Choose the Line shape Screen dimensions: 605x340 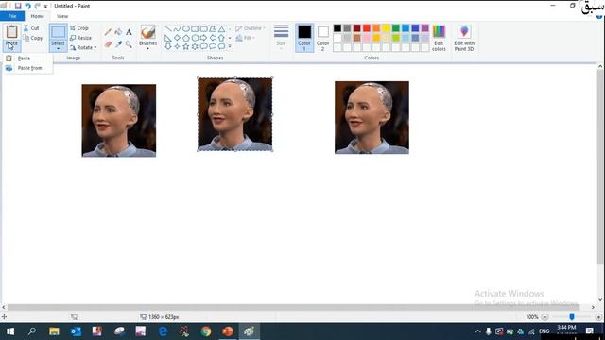(x=168, y=29)
